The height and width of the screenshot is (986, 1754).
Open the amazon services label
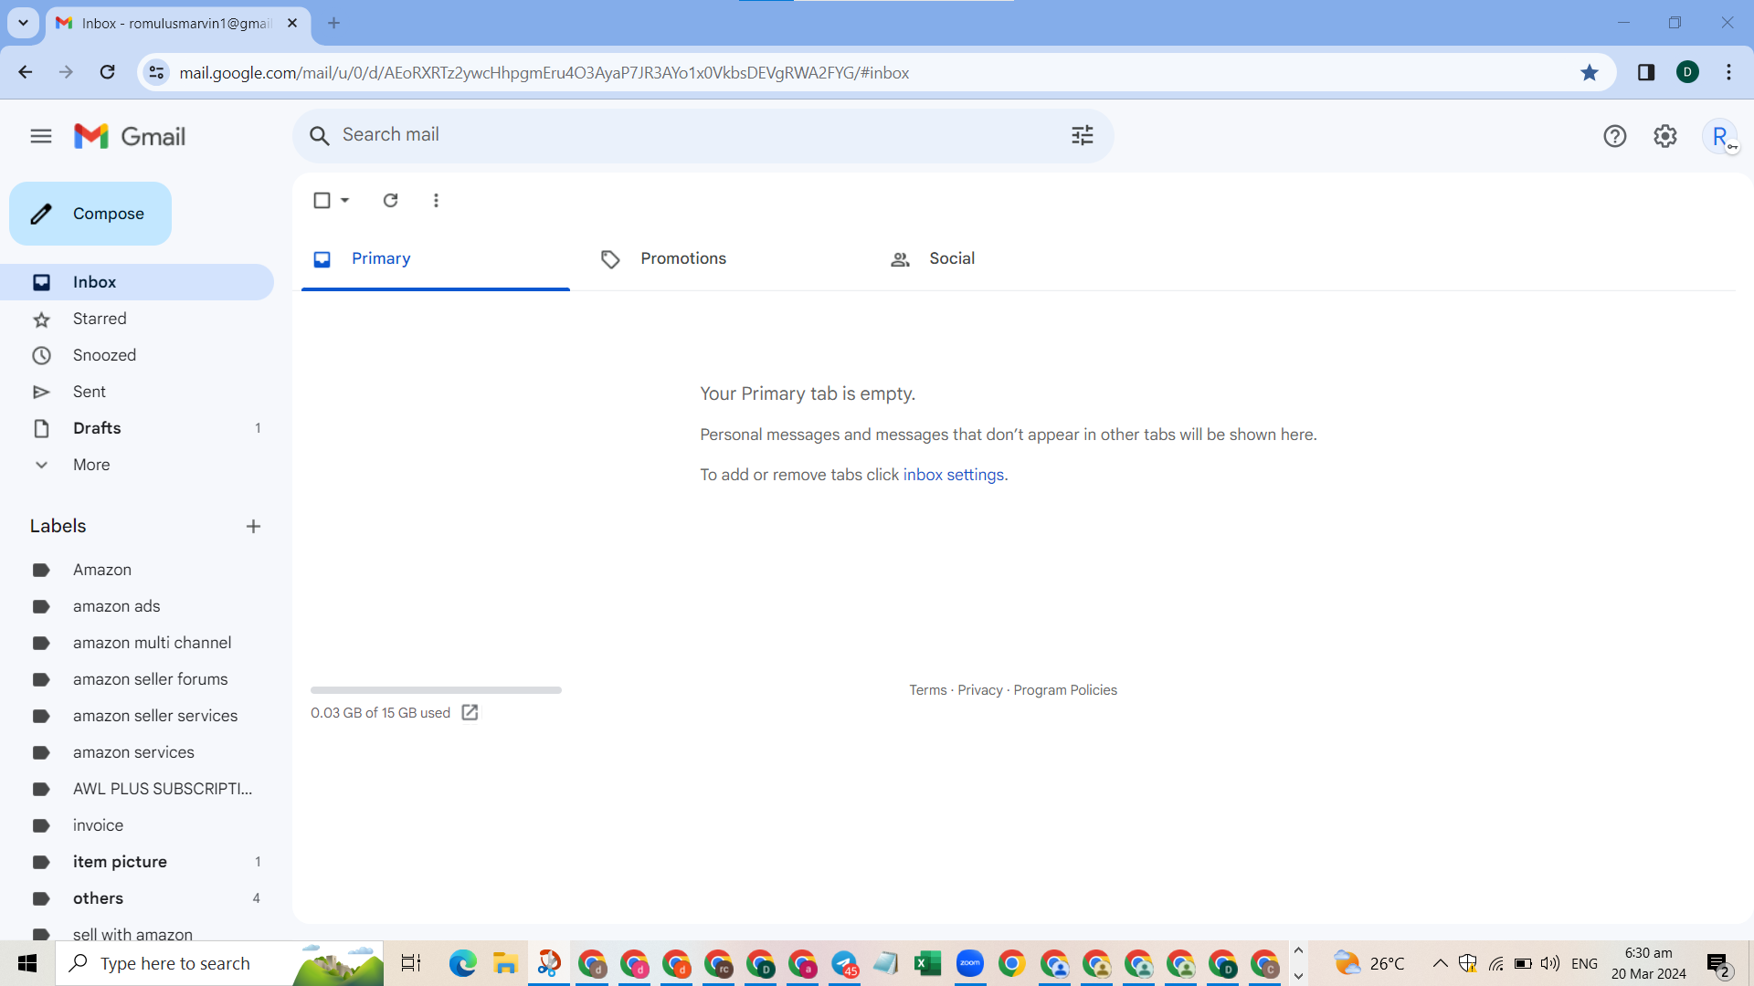click(x=137, y=752)
